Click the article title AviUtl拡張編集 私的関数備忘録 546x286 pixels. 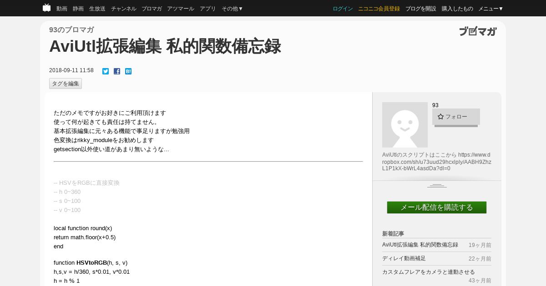coord(165,46)
